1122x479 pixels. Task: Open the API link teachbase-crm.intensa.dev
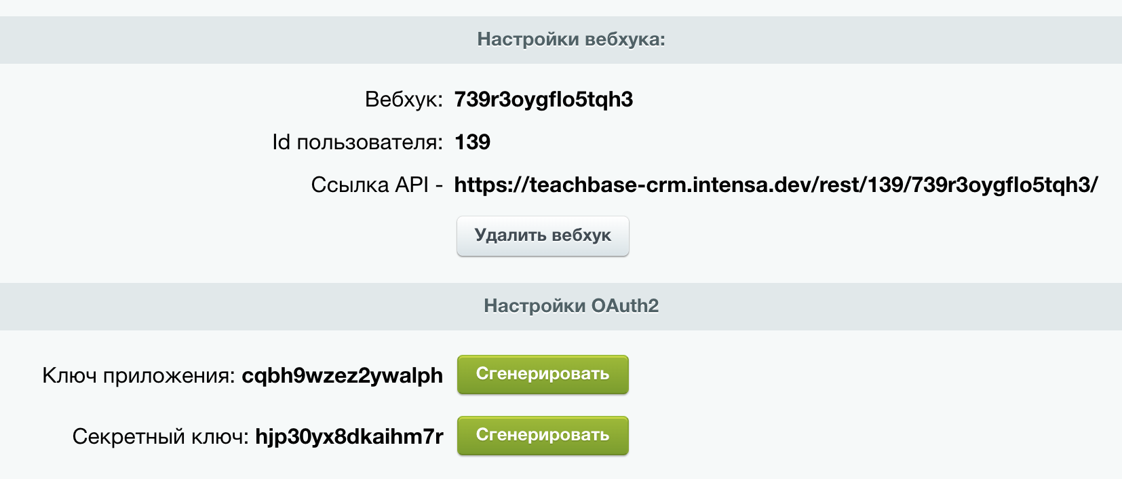click(776, 185)
